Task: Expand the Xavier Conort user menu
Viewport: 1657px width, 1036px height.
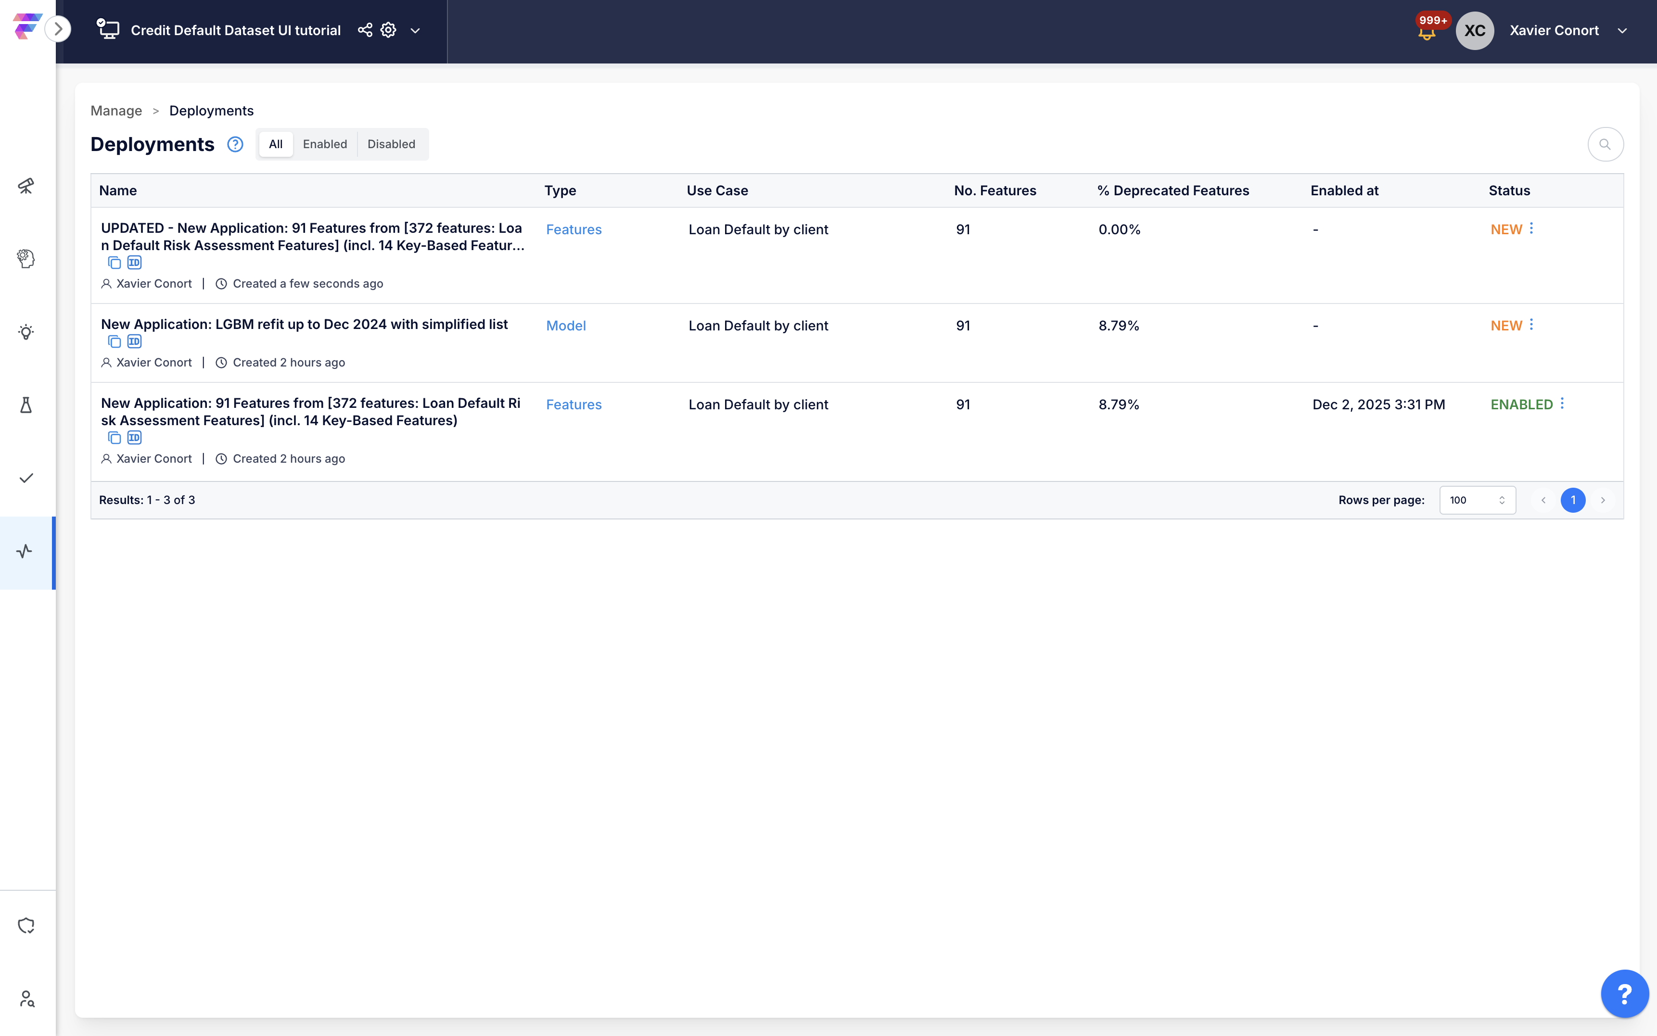Action: [x=1622, y=31]
